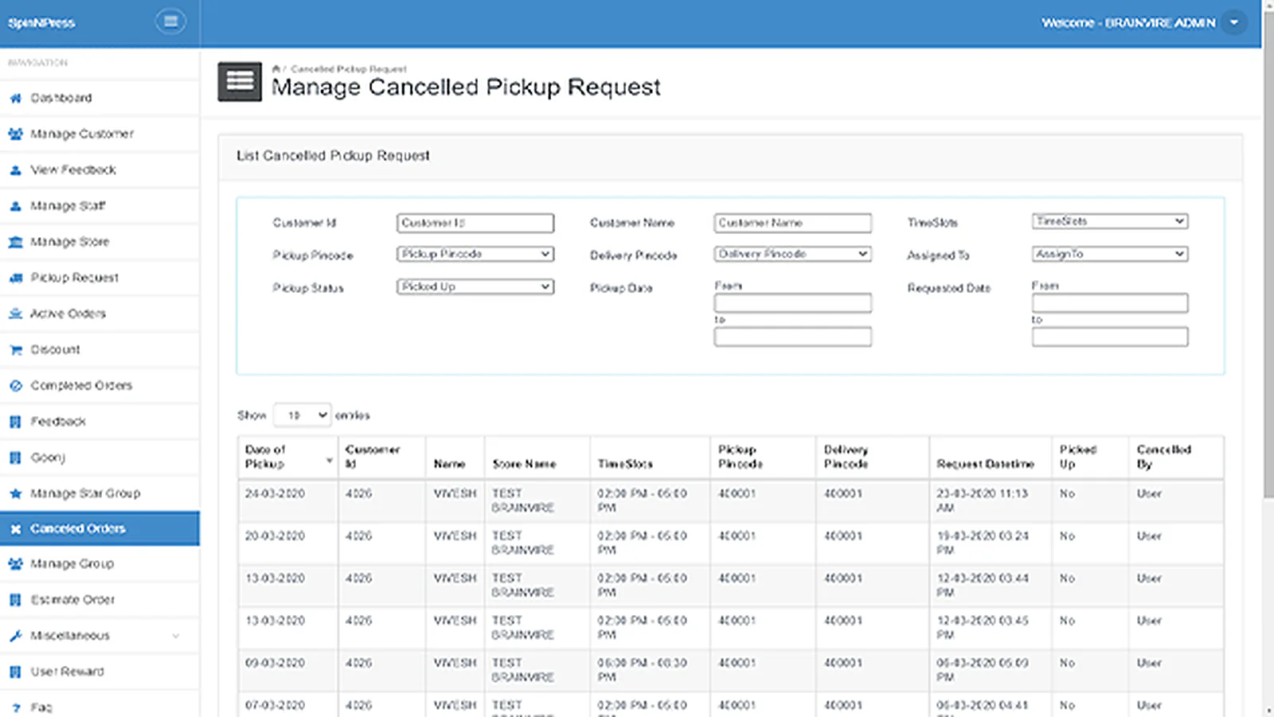Viewport: 1274px width, 717px height.
Task: Open the Pickup Status dropdown
Action: [475, 286]
